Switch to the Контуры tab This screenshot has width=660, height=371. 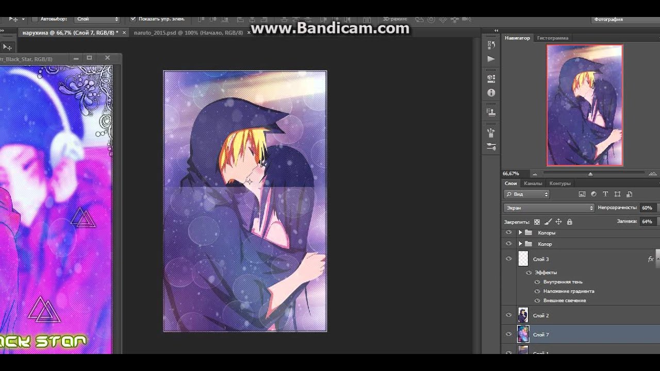(x=560, y=183)
